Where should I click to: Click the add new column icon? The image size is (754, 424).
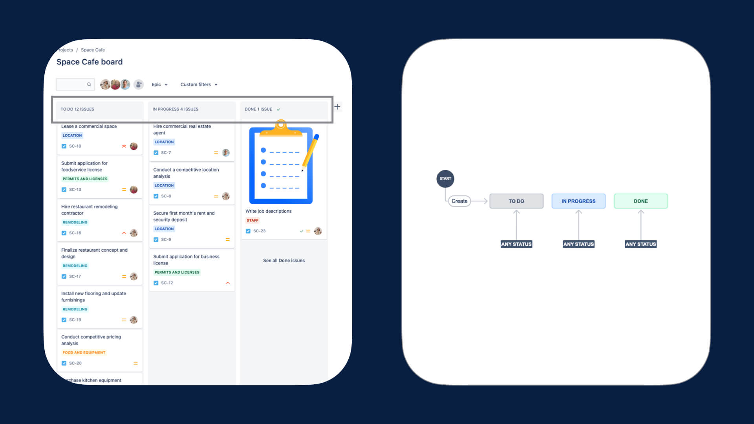point(337,107)
